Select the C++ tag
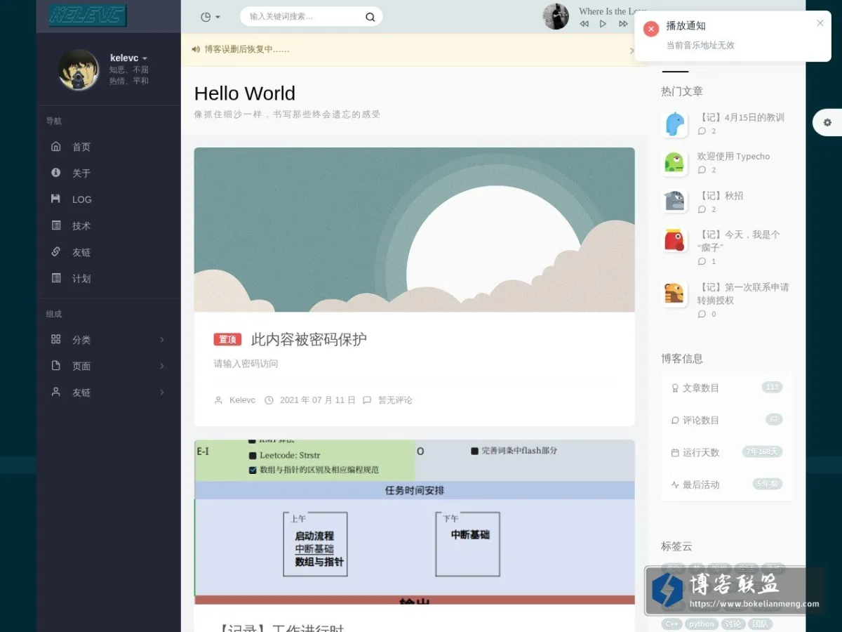This screenshot has width=842, height=632. click(x=671, y=624)
